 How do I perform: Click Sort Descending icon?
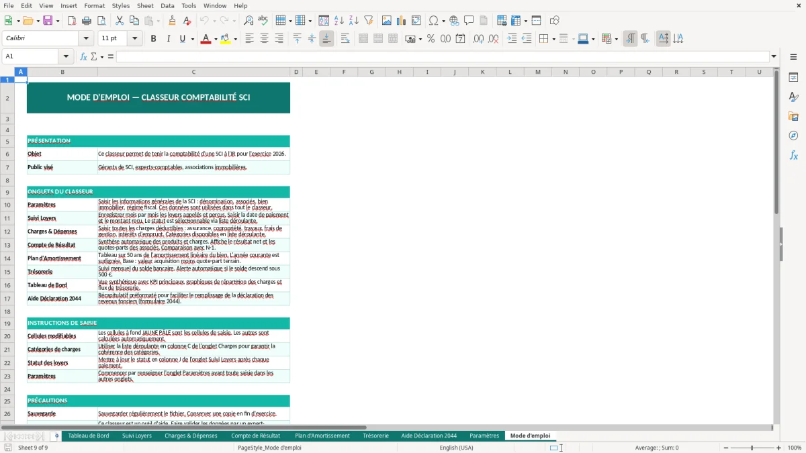click(354, 21)
